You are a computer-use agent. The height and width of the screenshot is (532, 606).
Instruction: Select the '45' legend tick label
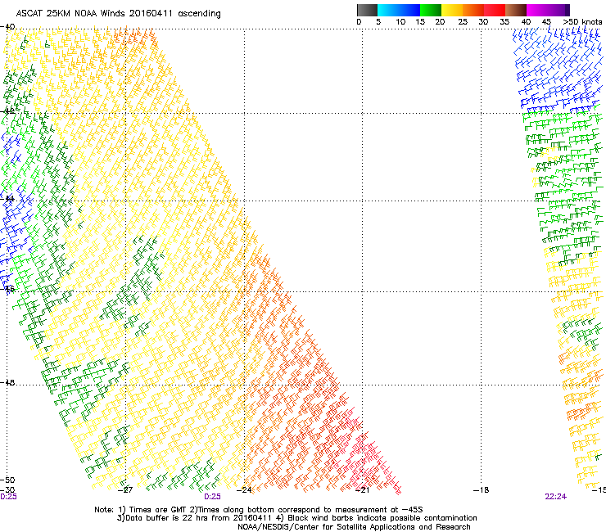coord(546,22)
